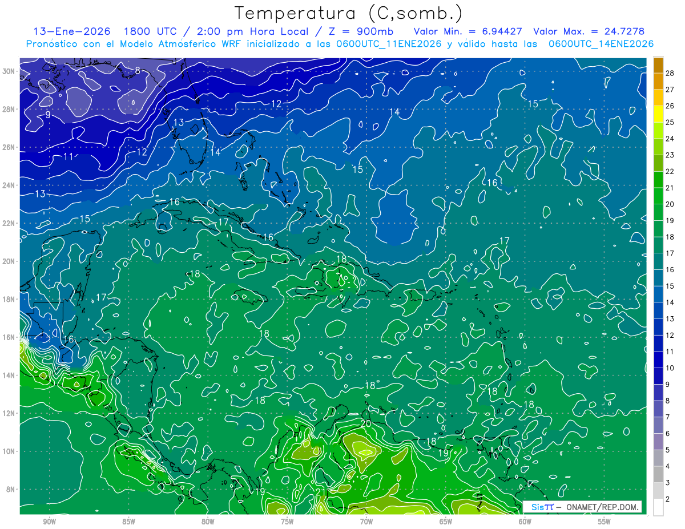Screen dimensions: 685x529
Task: Click the '16N' latitude axis label
Action: 9,337
